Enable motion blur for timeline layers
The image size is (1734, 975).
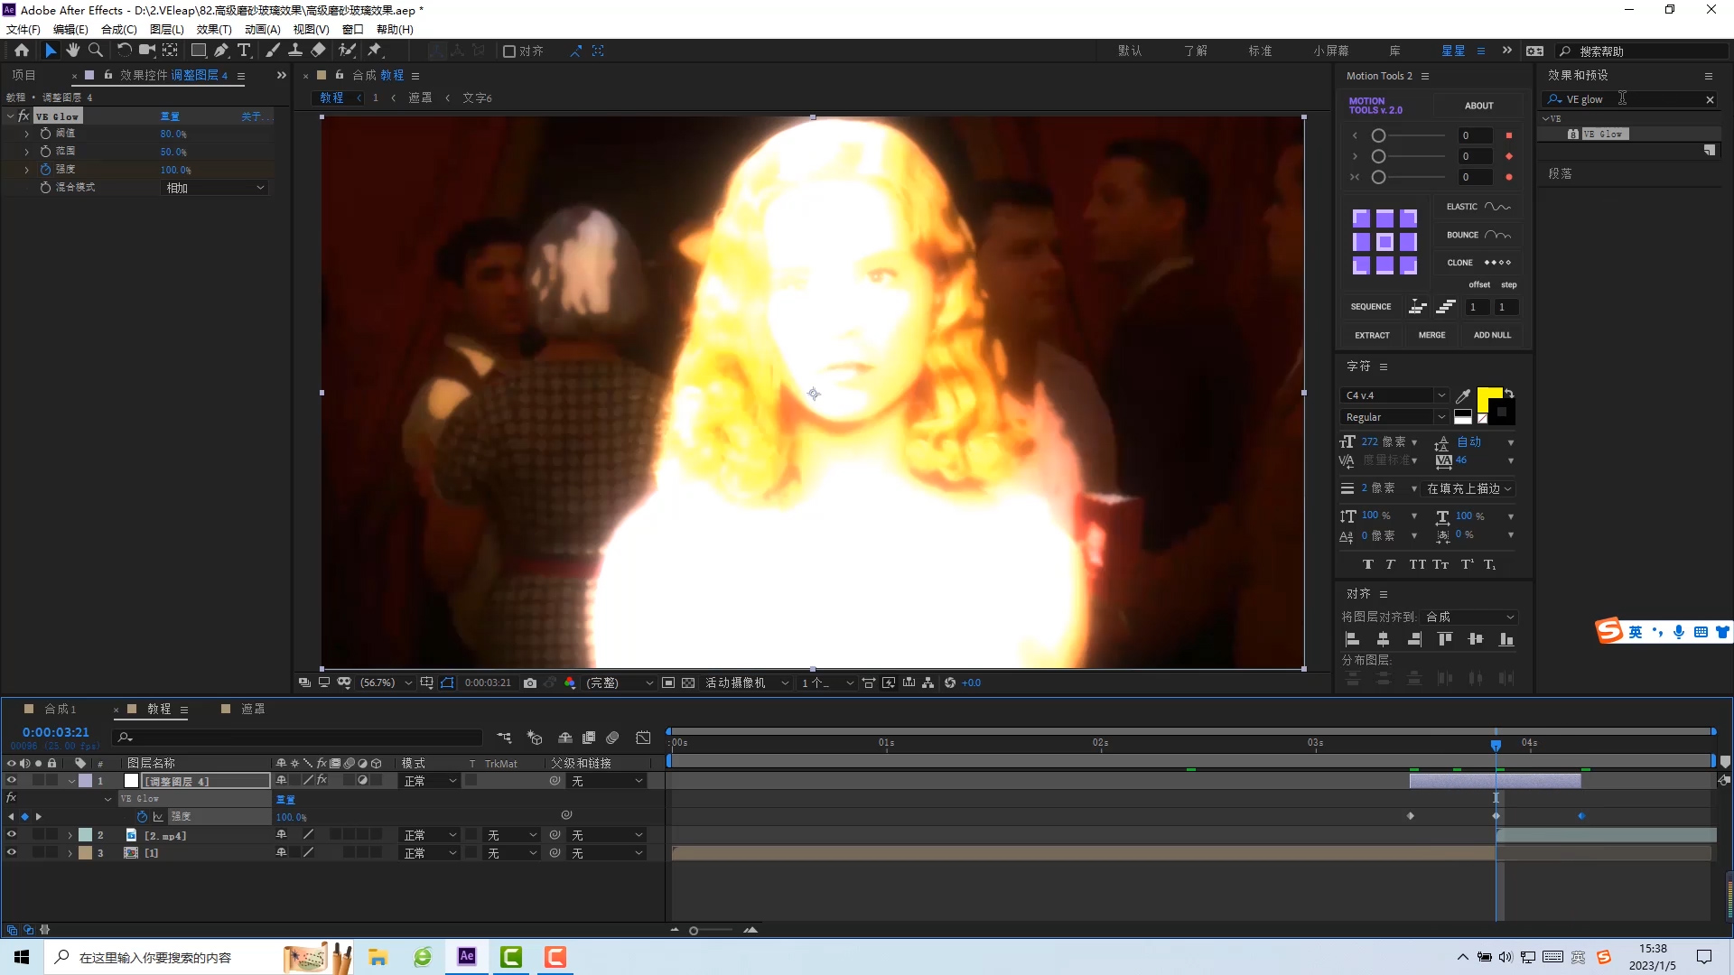[613, 738]
